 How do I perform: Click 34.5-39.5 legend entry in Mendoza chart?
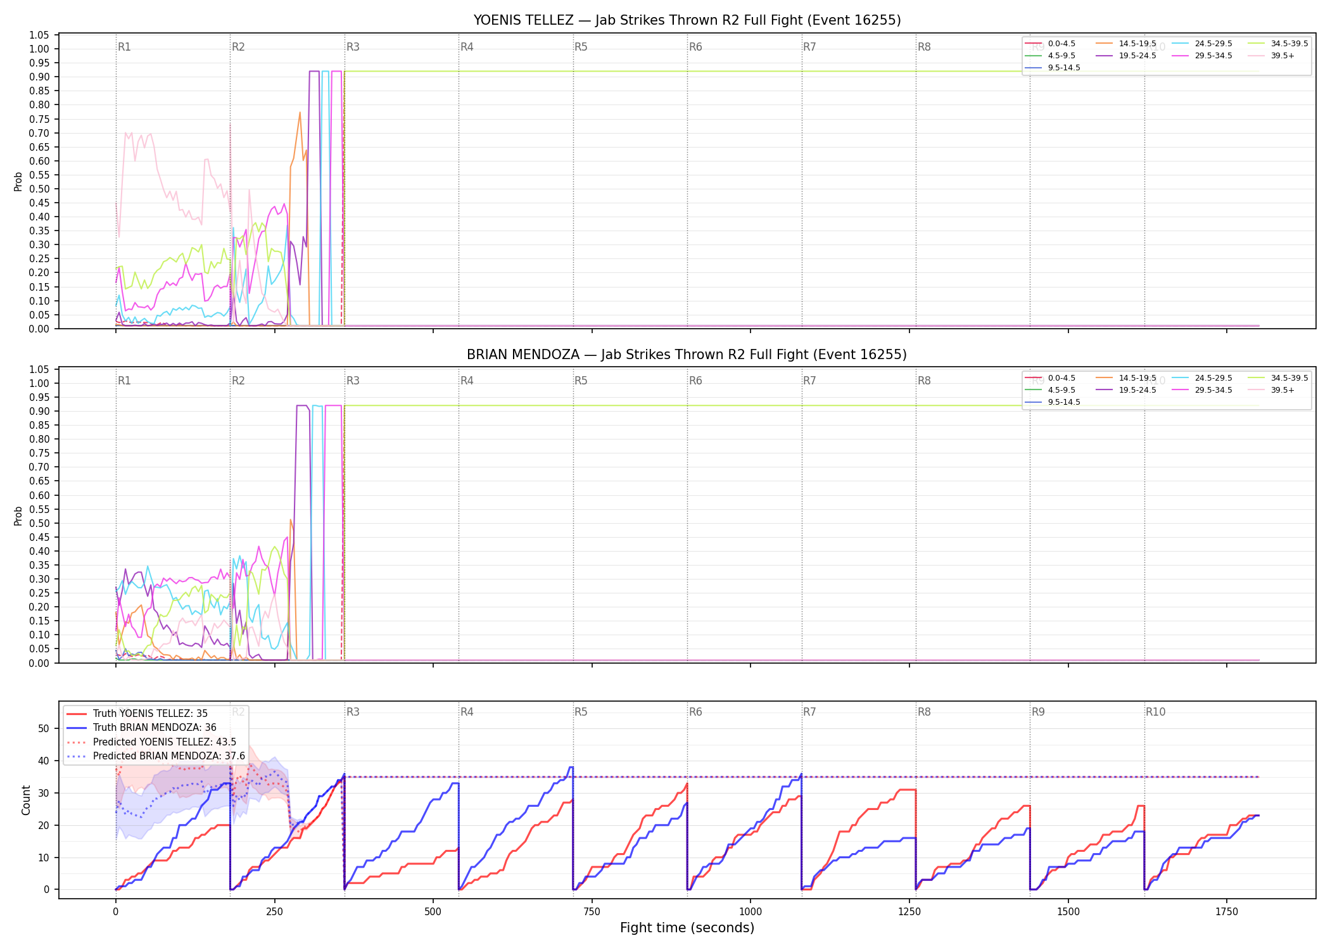[x=1278, y=378]
